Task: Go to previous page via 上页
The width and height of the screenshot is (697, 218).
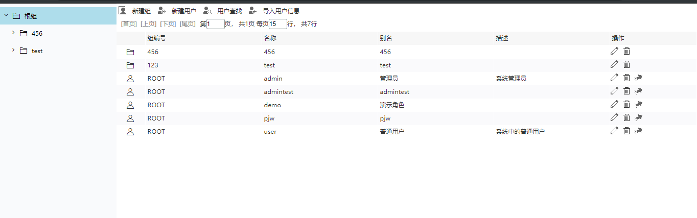Action: point(149,24)
